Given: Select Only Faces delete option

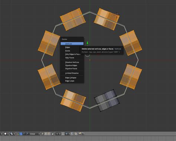Looking at the screenshot, I should click(x=72, y=58).
